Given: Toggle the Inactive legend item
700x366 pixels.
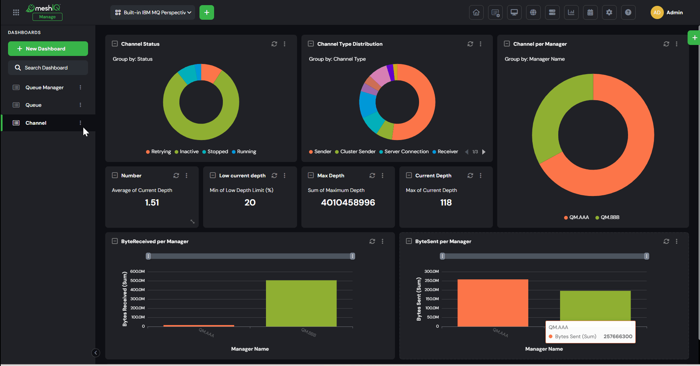Looking at the screenshot, I should tap(187, 152).
